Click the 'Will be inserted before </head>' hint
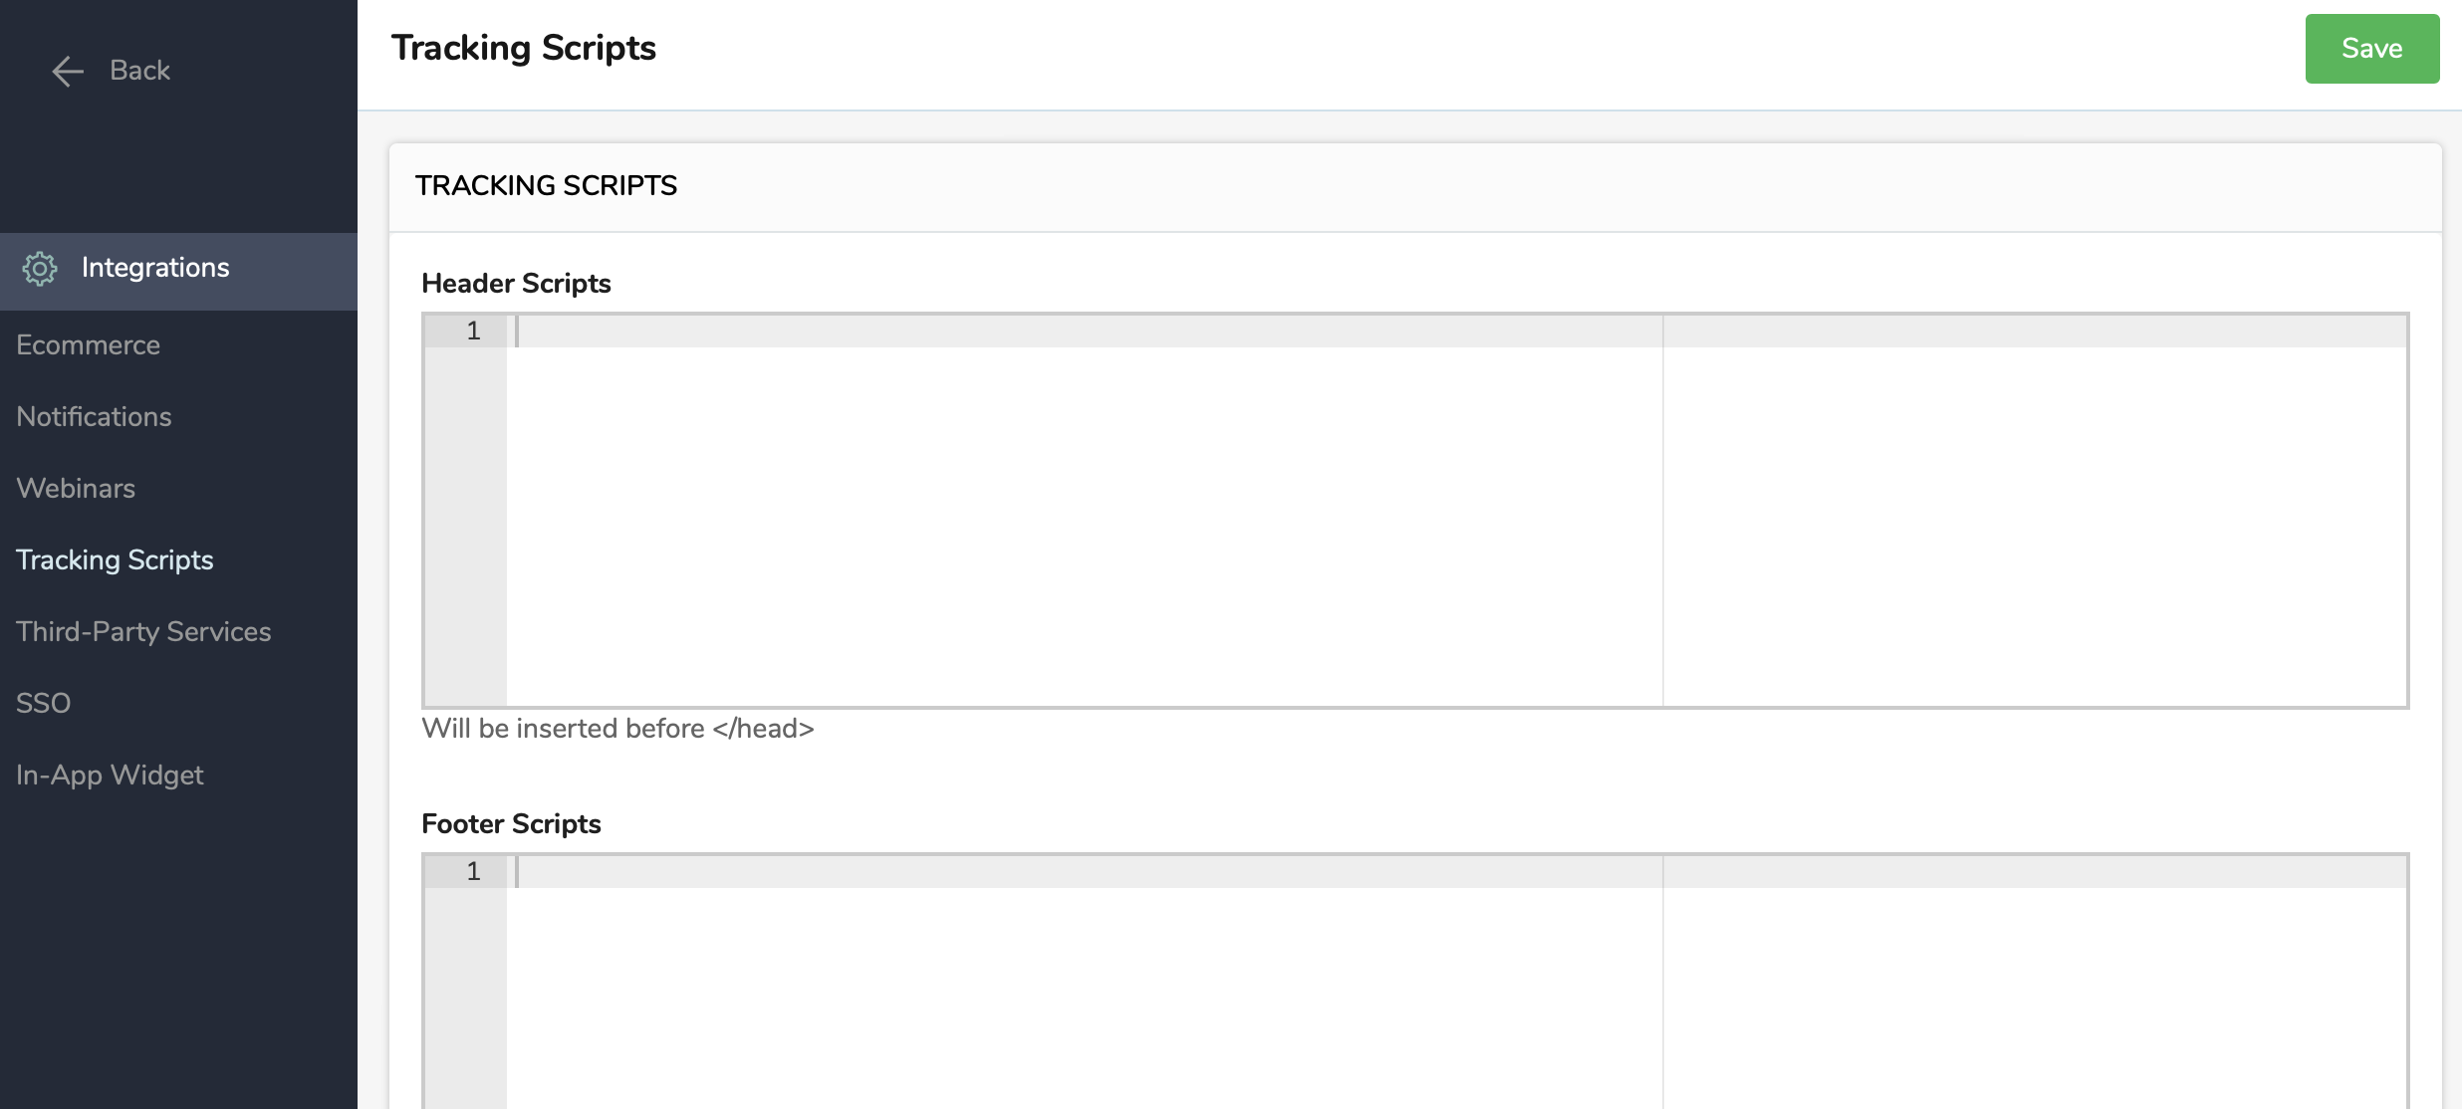2462x1109 pixels. [617, 729]
